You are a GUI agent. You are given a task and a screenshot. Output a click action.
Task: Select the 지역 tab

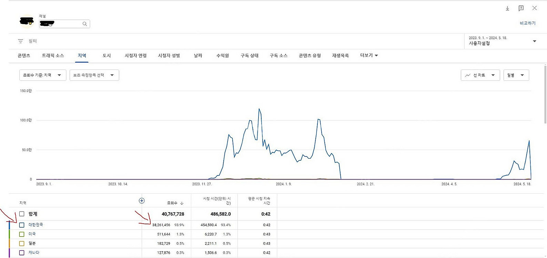[82, 55]
